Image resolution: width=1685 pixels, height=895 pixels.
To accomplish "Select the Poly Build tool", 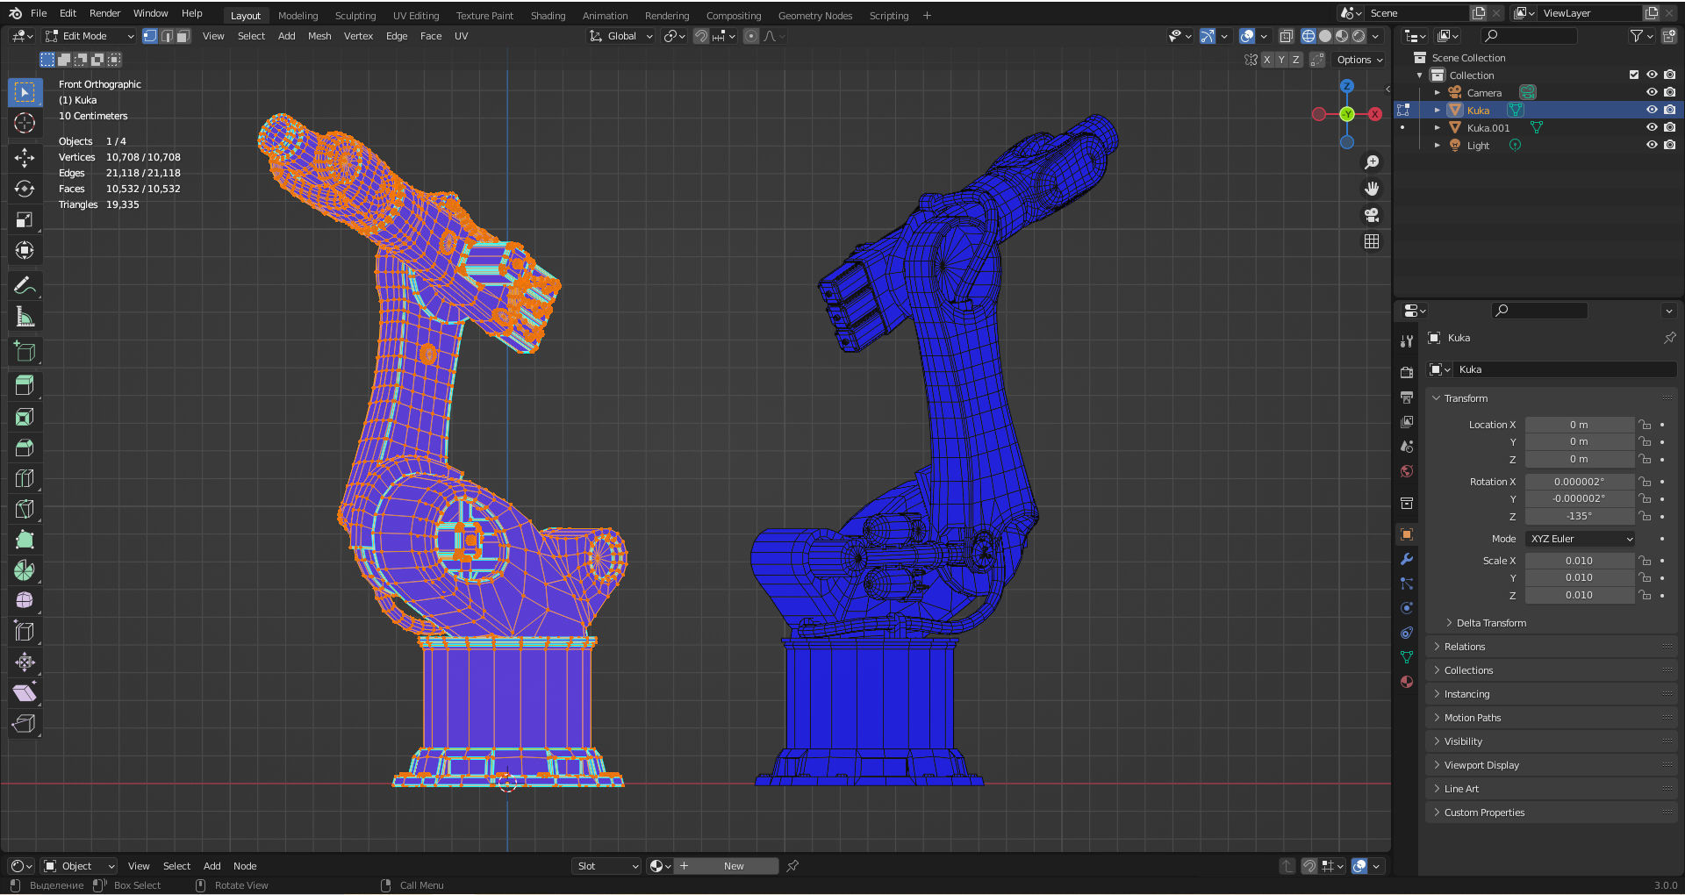I will 25,540.
